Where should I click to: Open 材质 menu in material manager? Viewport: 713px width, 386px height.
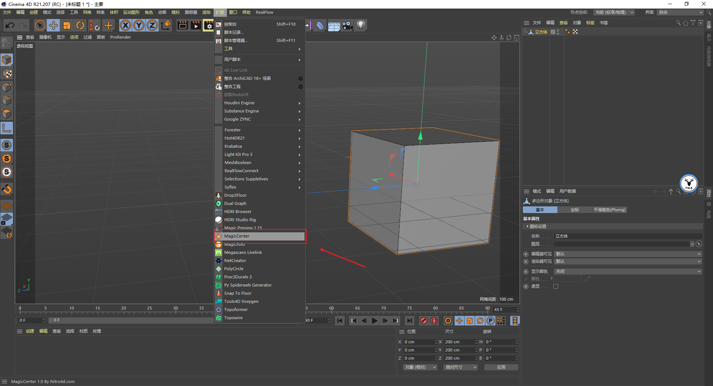coord(84,331)
